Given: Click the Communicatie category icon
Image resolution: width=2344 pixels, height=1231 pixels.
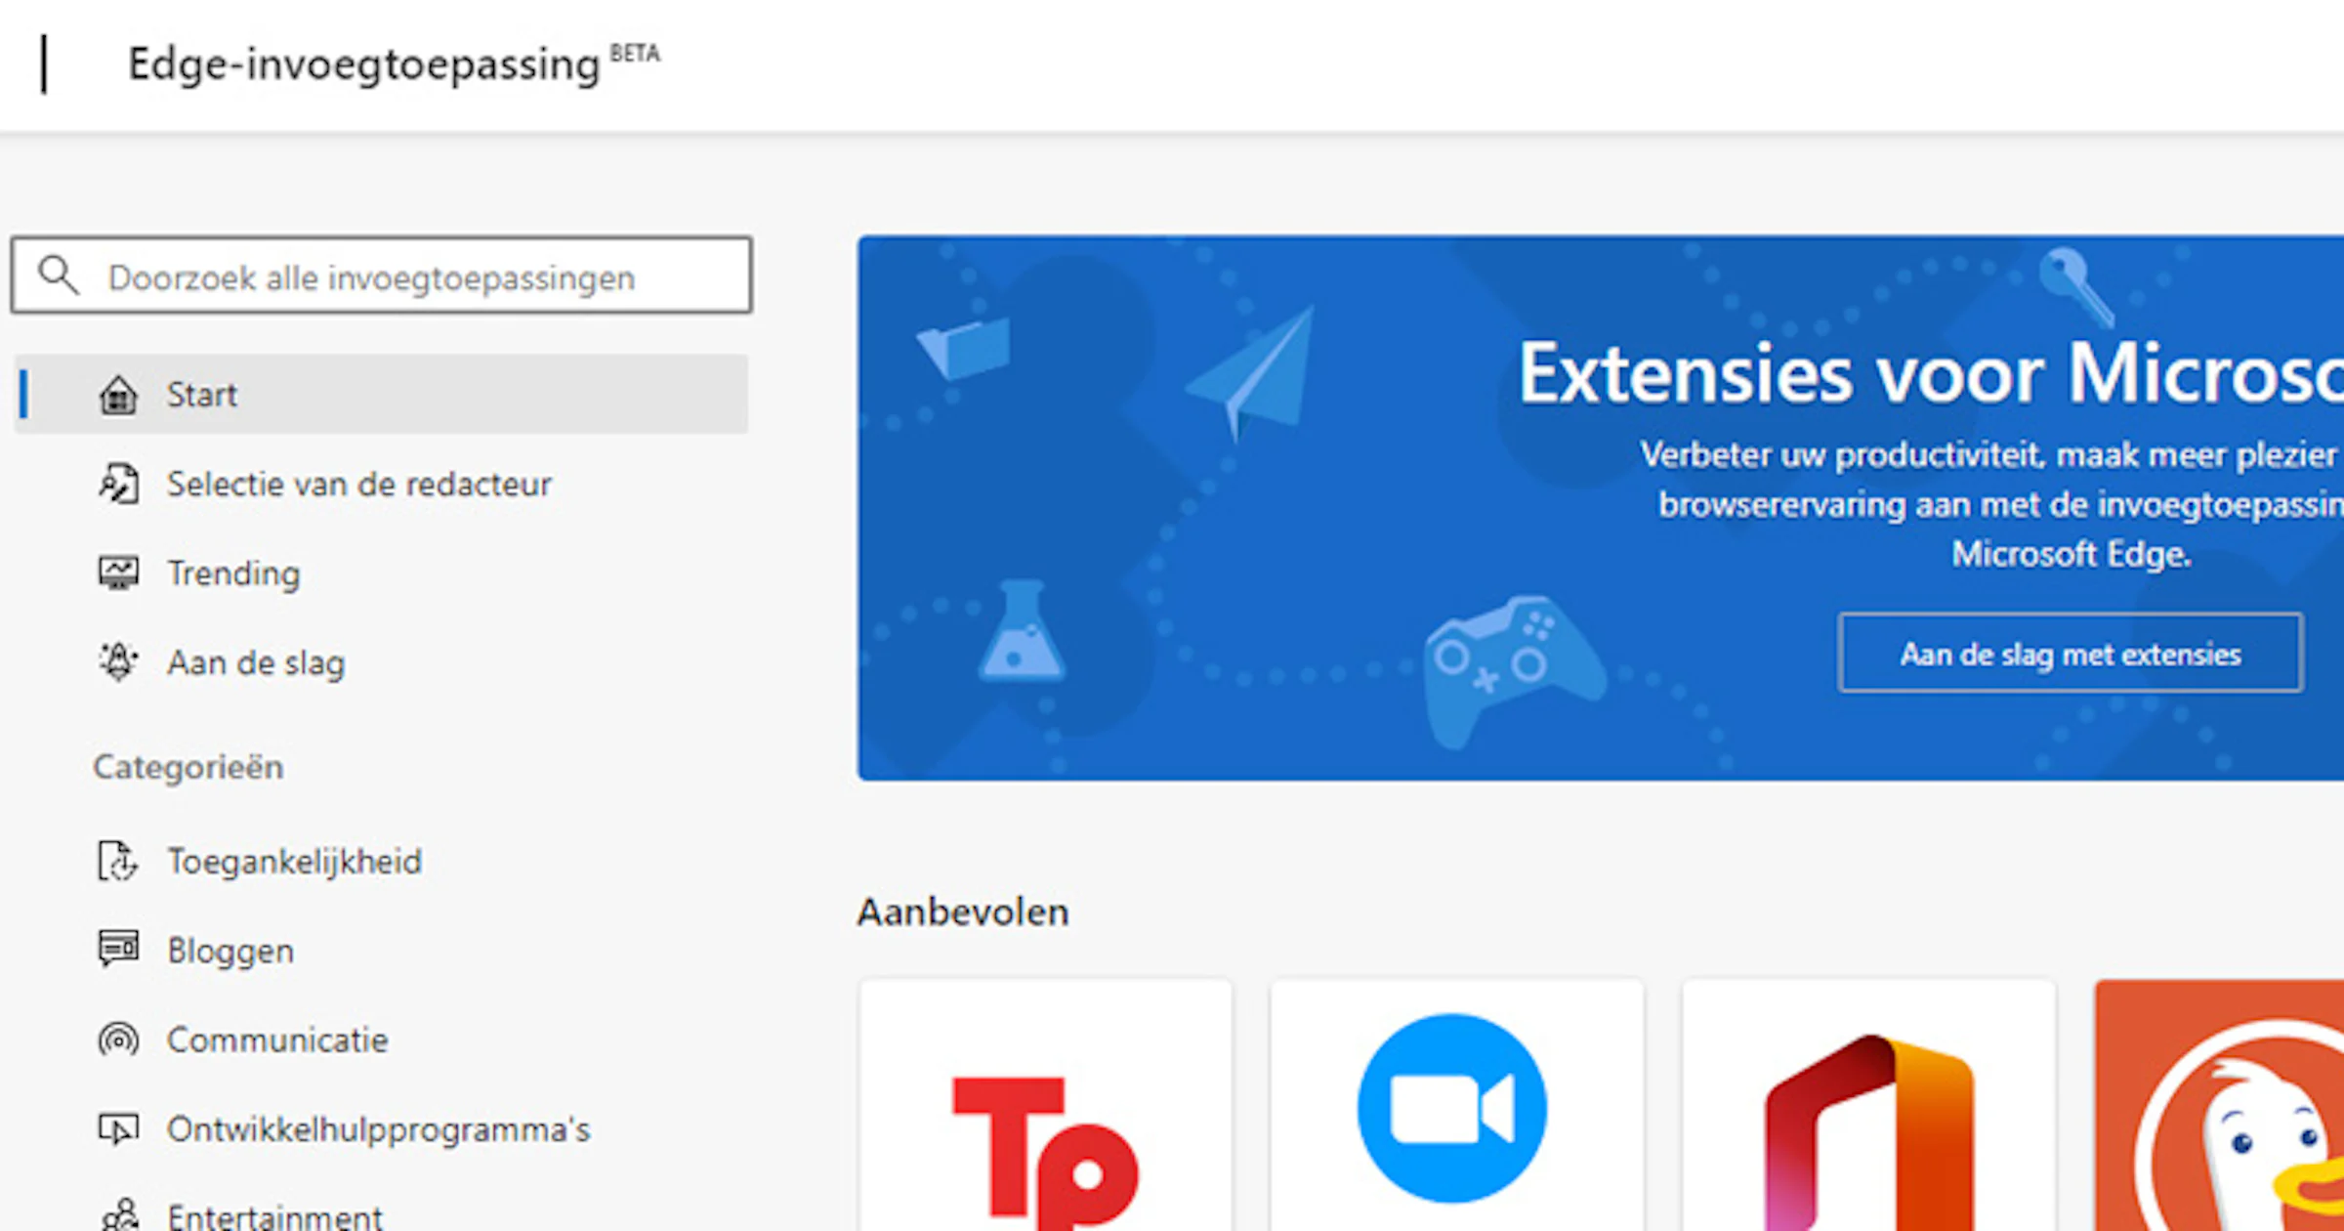Looking at the screenshot, I should pyautogui.click(x=118, y=1040).
